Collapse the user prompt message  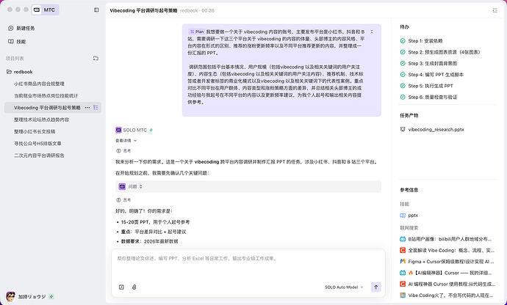click(372, 32)
